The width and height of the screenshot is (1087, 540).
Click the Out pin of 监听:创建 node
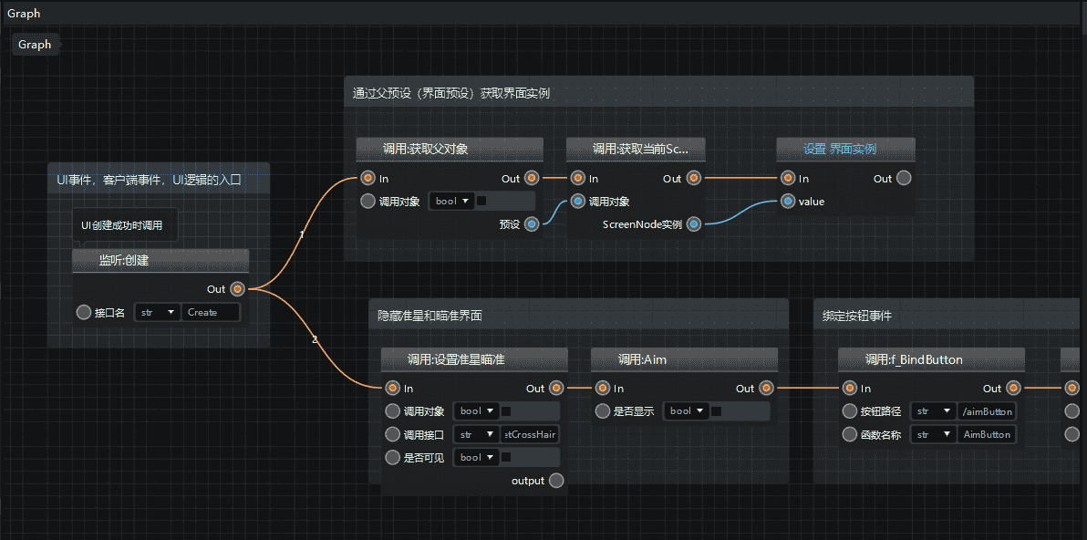237,289
